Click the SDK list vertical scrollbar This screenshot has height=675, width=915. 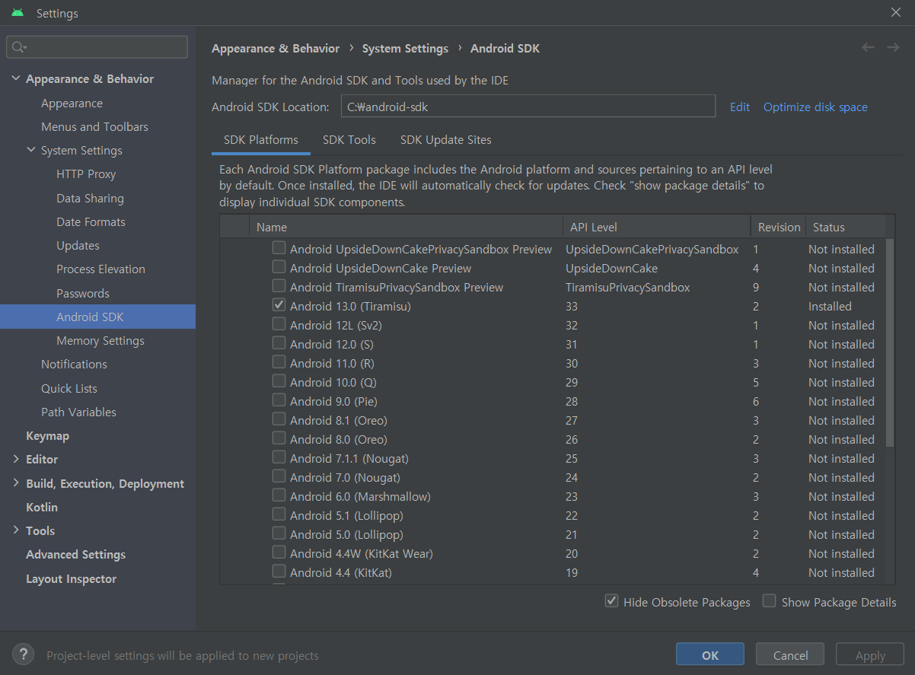coord(891,342)
